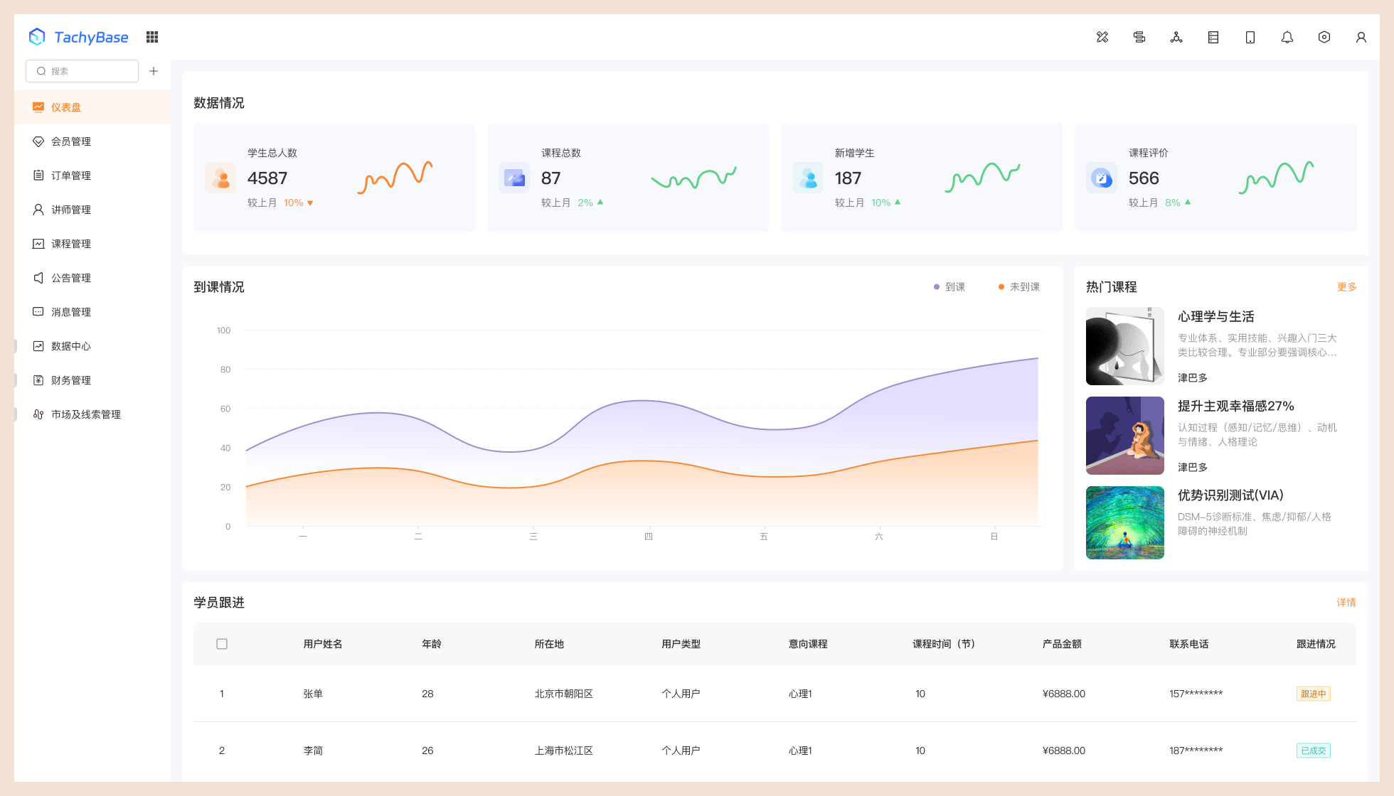Image resolution: width=1394 pixels, height=796 pixels.
Task: Open notifications bell icon
Action: (1287, 37)
